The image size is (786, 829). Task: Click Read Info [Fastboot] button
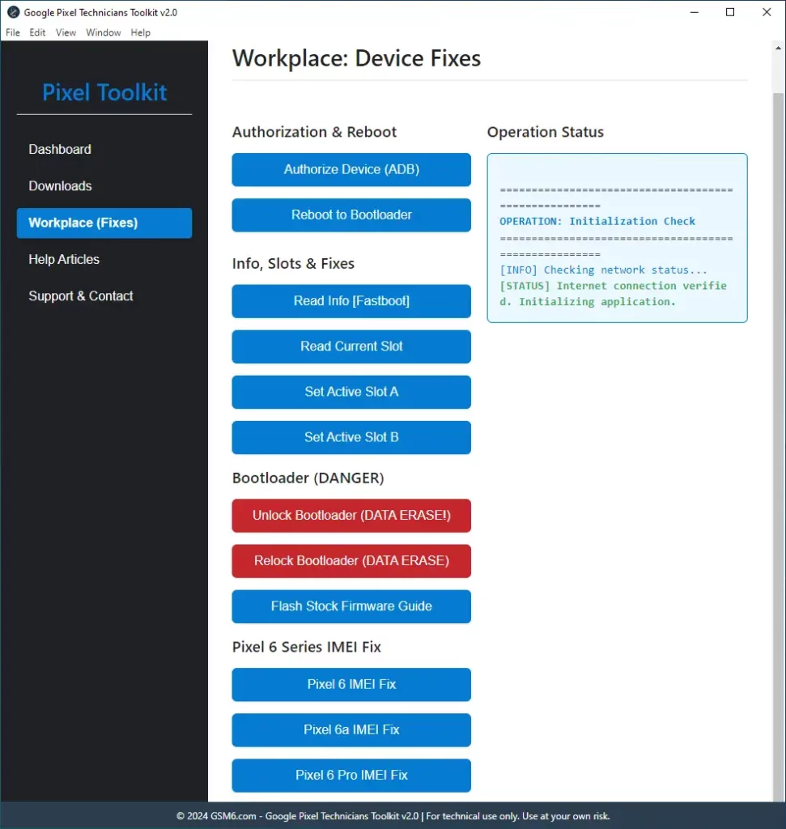[x=351, y=301]
